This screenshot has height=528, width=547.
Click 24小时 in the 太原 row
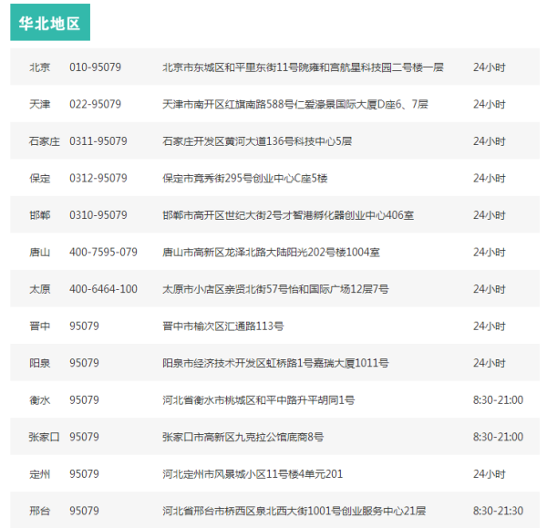point(489,289)
